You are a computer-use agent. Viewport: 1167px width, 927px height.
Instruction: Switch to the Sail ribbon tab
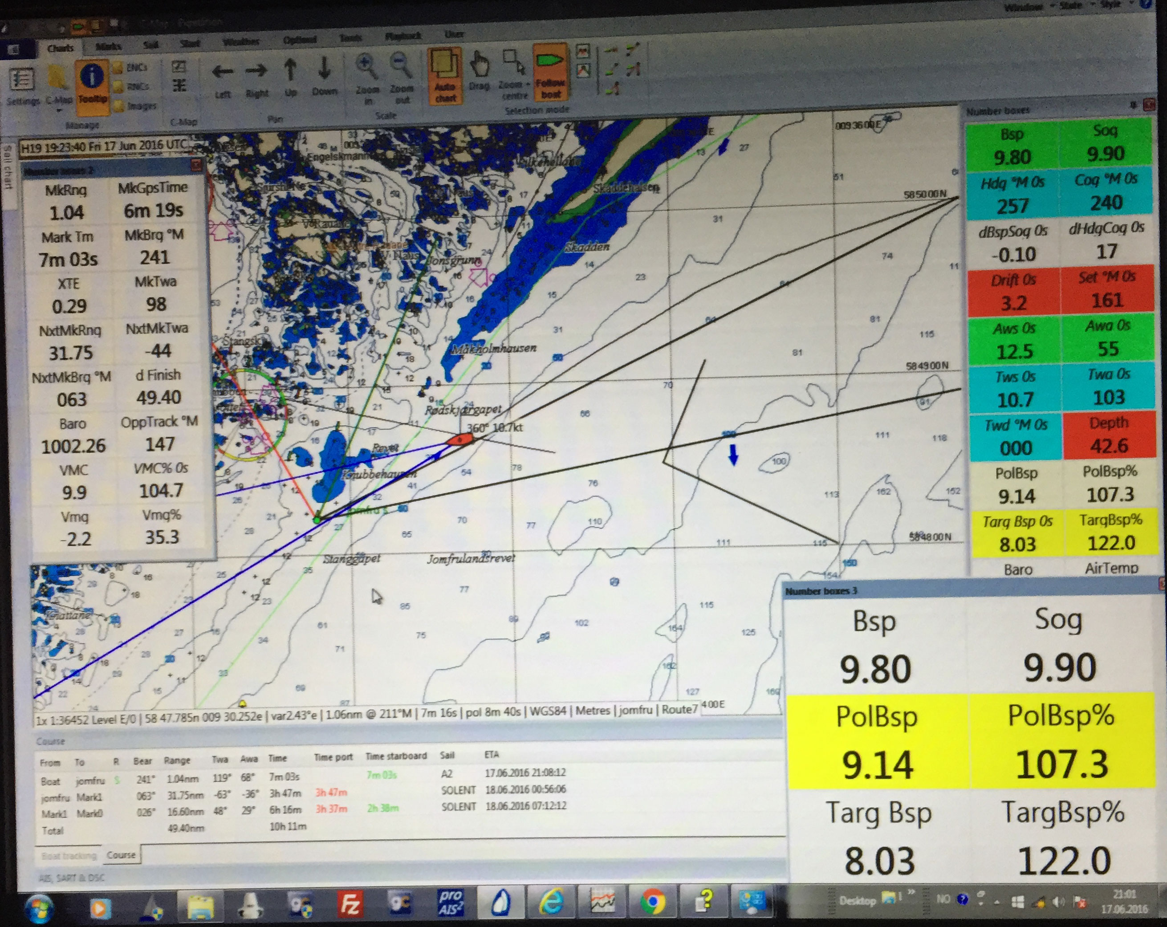(151, 45)
